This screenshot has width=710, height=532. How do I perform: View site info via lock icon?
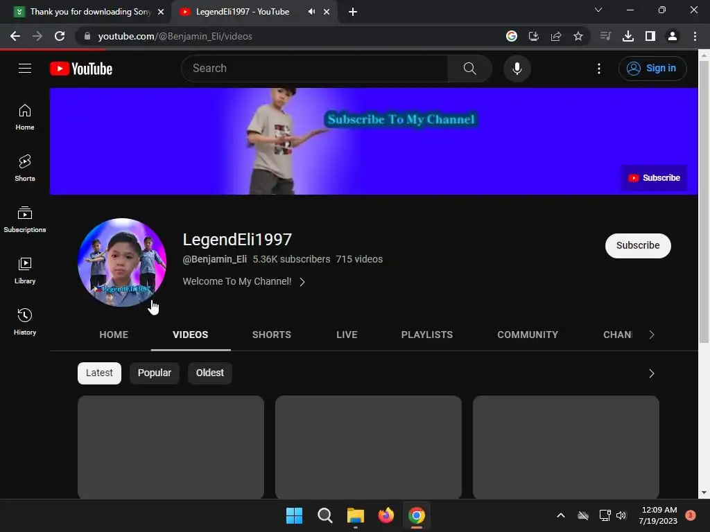click(87, 36)
